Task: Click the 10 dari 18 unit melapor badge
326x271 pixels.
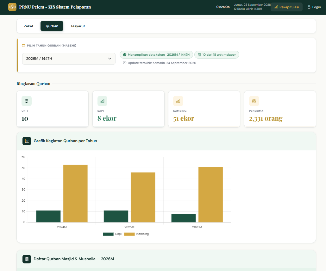Action: pyautogui.click(x=216, y=55)
